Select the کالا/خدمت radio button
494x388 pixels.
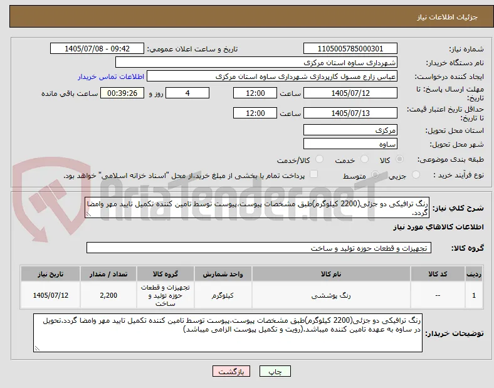320,159
